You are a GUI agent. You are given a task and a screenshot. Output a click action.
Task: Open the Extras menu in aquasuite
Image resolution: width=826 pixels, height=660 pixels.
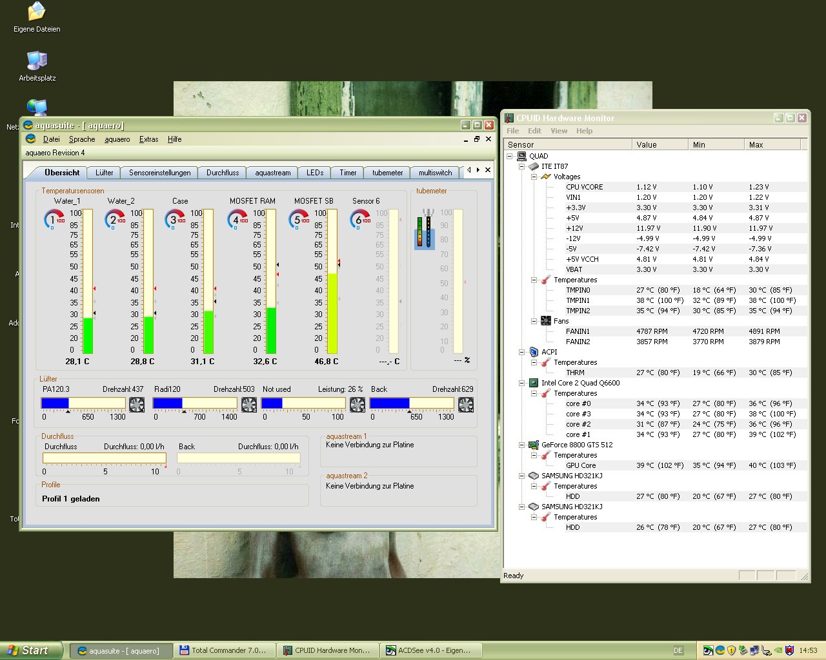pos(148,139)
